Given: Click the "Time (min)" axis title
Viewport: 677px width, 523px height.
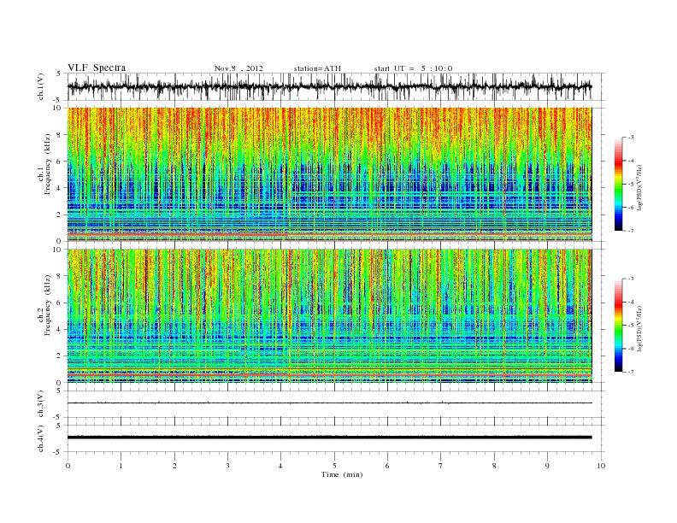Looking at the screenshot, I should (342, 474).
